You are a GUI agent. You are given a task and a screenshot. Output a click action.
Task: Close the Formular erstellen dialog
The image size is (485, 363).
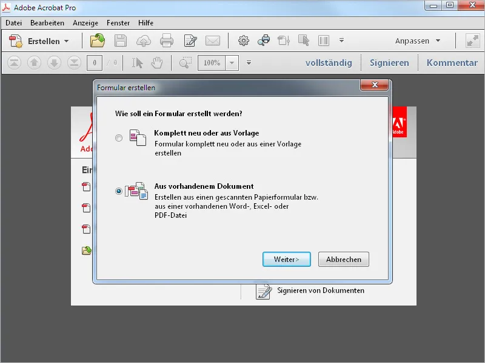click(374, 85)
